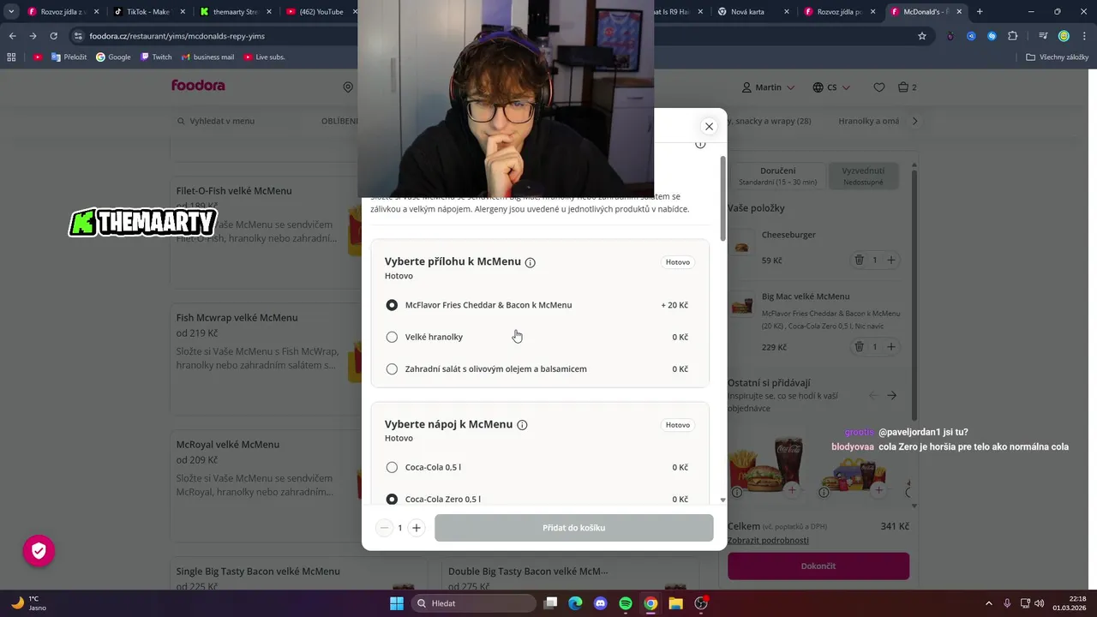Open Windows Start menu
Screen dimensions: 1097x617
pos(397,603)
